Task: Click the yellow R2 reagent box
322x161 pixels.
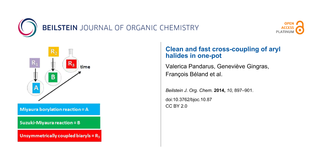Action: coord(53,52)
